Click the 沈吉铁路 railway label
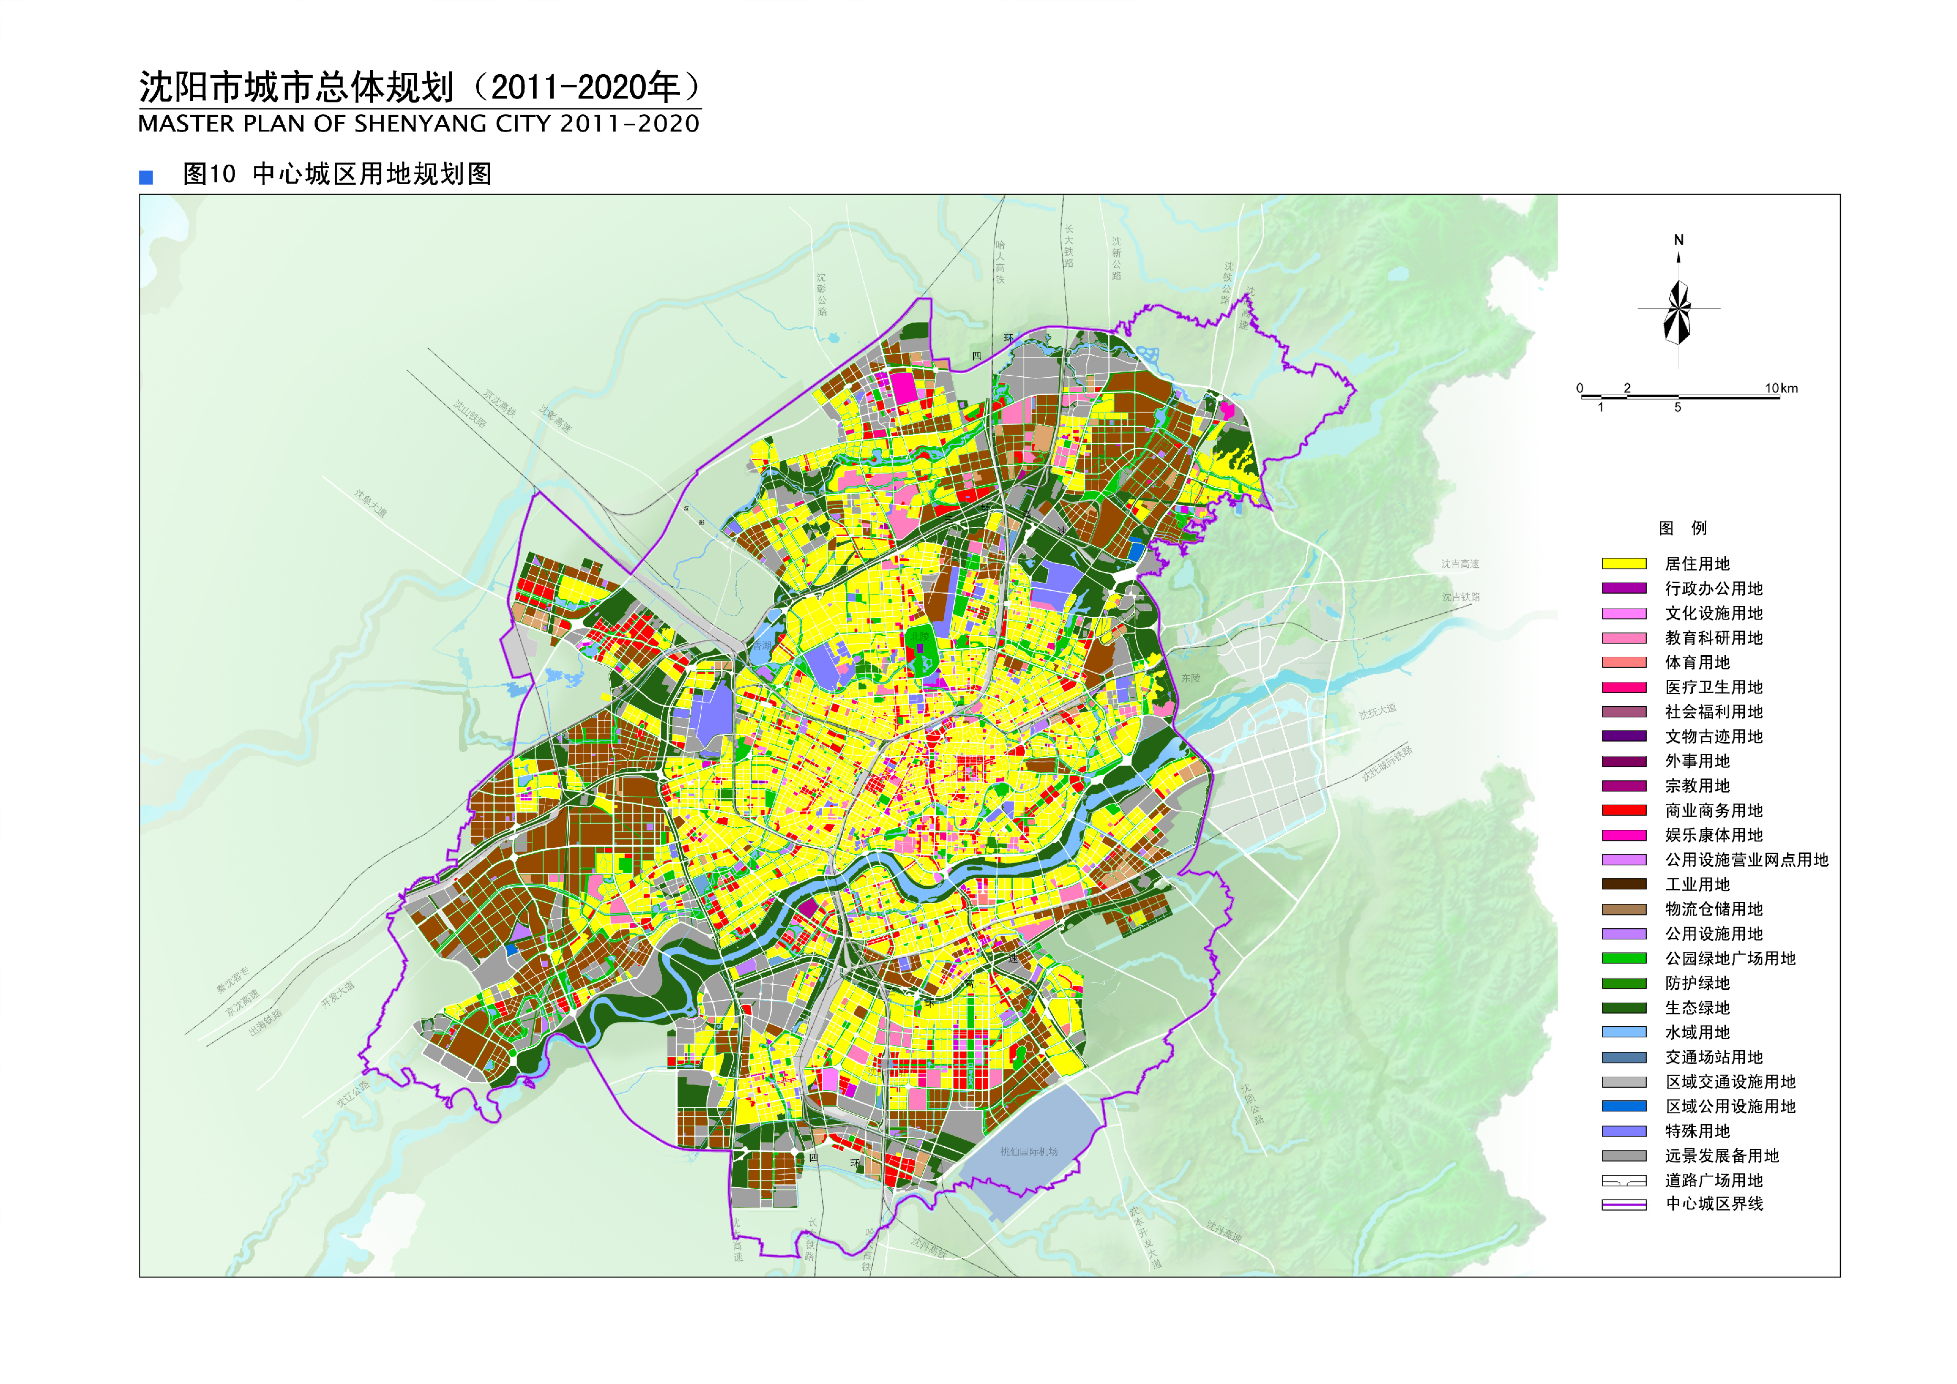 pyautogui.click(x=1461, y=597)
